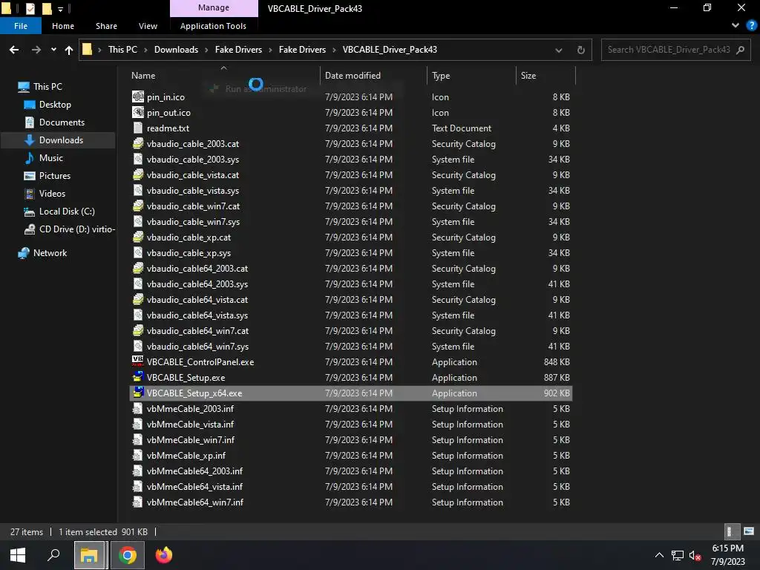Switch to large icons view in status bar
Image resolution: width=760 pixels, height=570 pixels.
(749, 531)
